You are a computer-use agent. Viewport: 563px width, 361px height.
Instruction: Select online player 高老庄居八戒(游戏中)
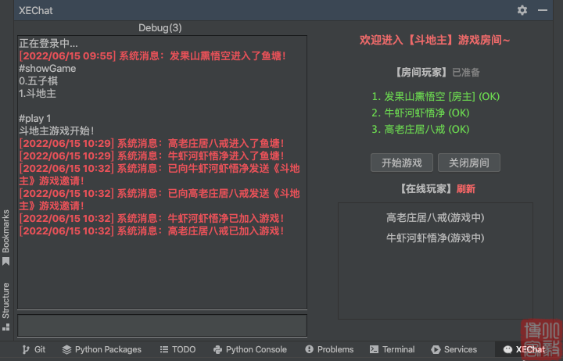pyautogui.click(x=436, y=217)
